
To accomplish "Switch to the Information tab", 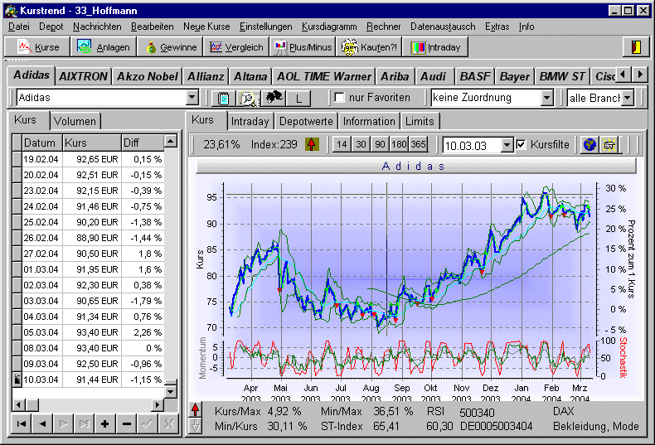I will 369,122.
